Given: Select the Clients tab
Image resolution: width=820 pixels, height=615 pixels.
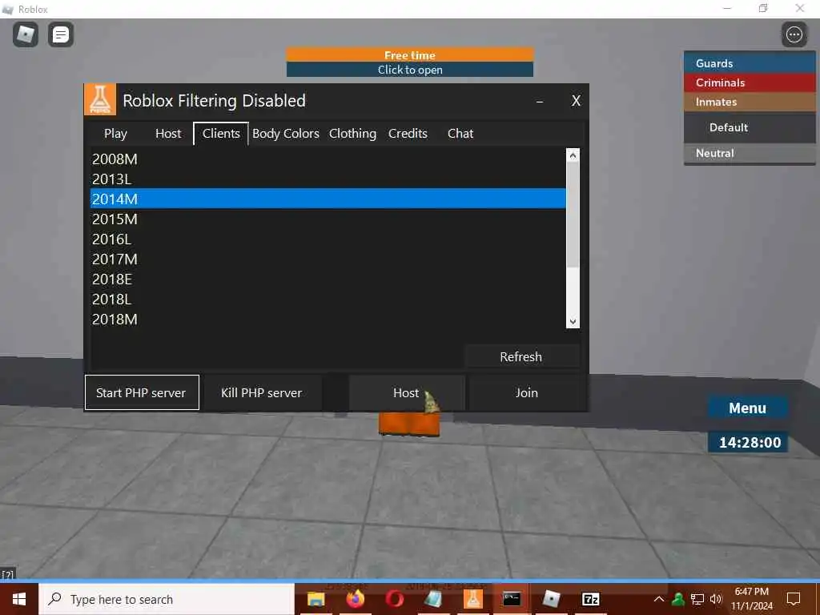Looking at the screenshot, I should 221,134.
